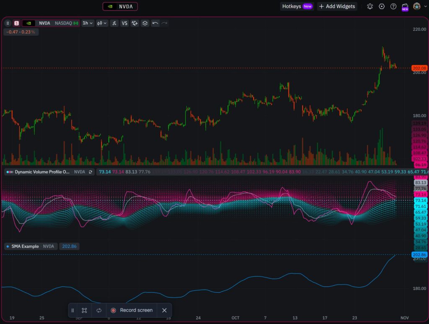Open the notifications bell icon
Image resolution: width=429 pixels, height=324 pixels.
pos(370,6)
